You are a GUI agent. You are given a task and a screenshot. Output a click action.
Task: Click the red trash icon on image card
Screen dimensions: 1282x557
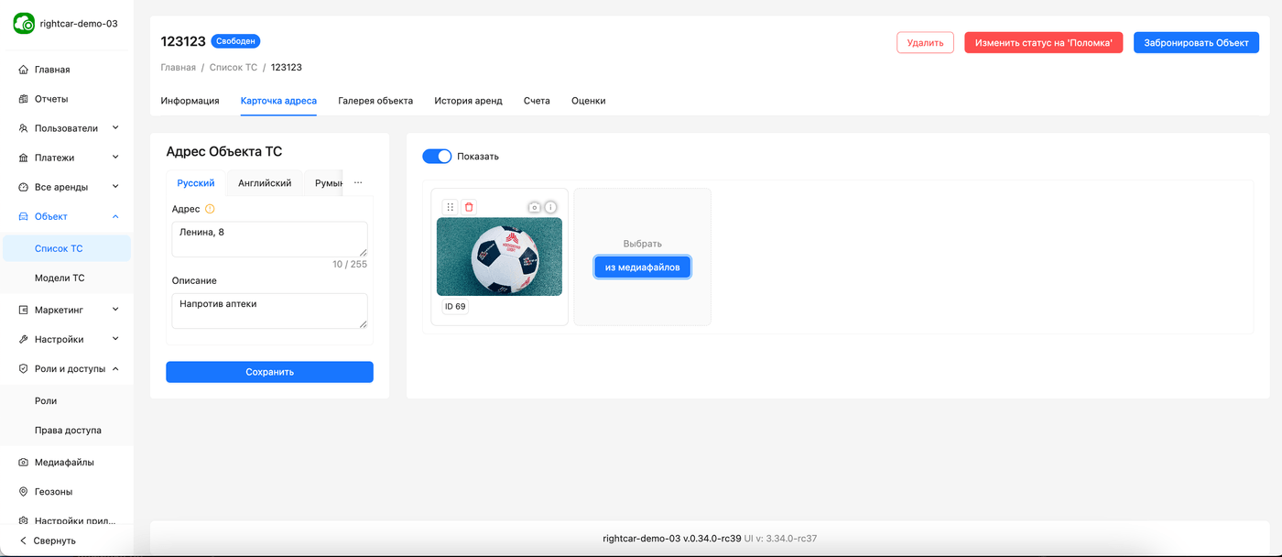pyautogui.click(x=469, y=207)
